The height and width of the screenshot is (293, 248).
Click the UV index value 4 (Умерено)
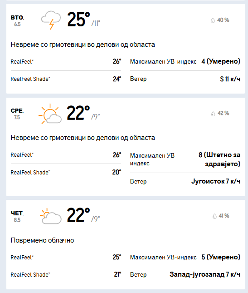tap(221, 61)
